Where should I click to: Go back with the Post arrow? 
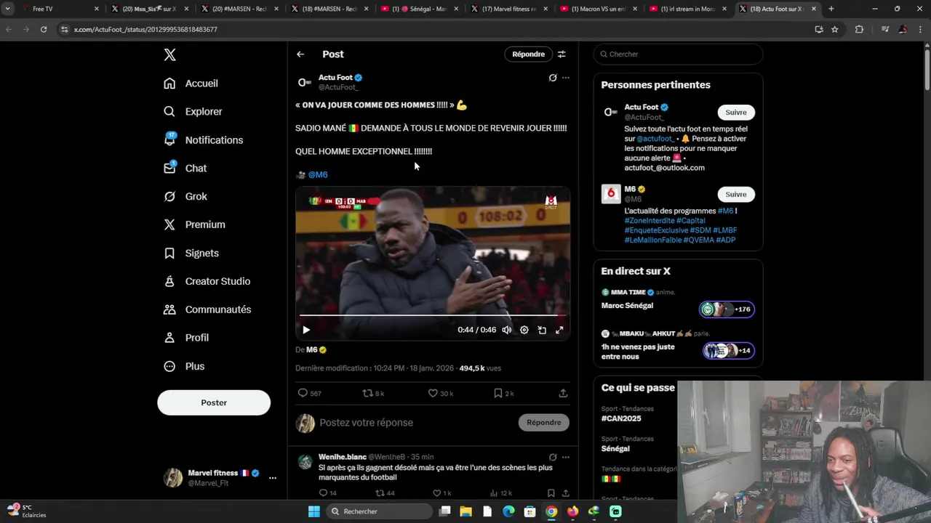(300, 54)
